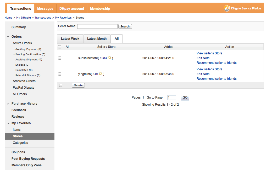The height and width of the screenshot is (171, 272).
Task: Open the DHpay account tab
Action: (x=72, y=8)
